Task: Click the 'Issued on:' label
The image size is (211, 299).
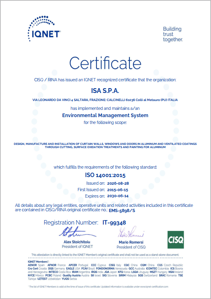Action: pos(96,183)
